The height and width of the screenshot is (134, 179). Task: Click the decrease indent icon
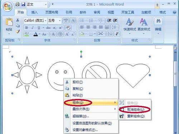tap(109, 20)
